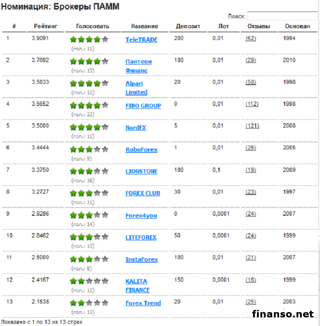Vote two stars for LIONSTONE
The width and height of the screenshot is (320, 326).
click(81, 171)
